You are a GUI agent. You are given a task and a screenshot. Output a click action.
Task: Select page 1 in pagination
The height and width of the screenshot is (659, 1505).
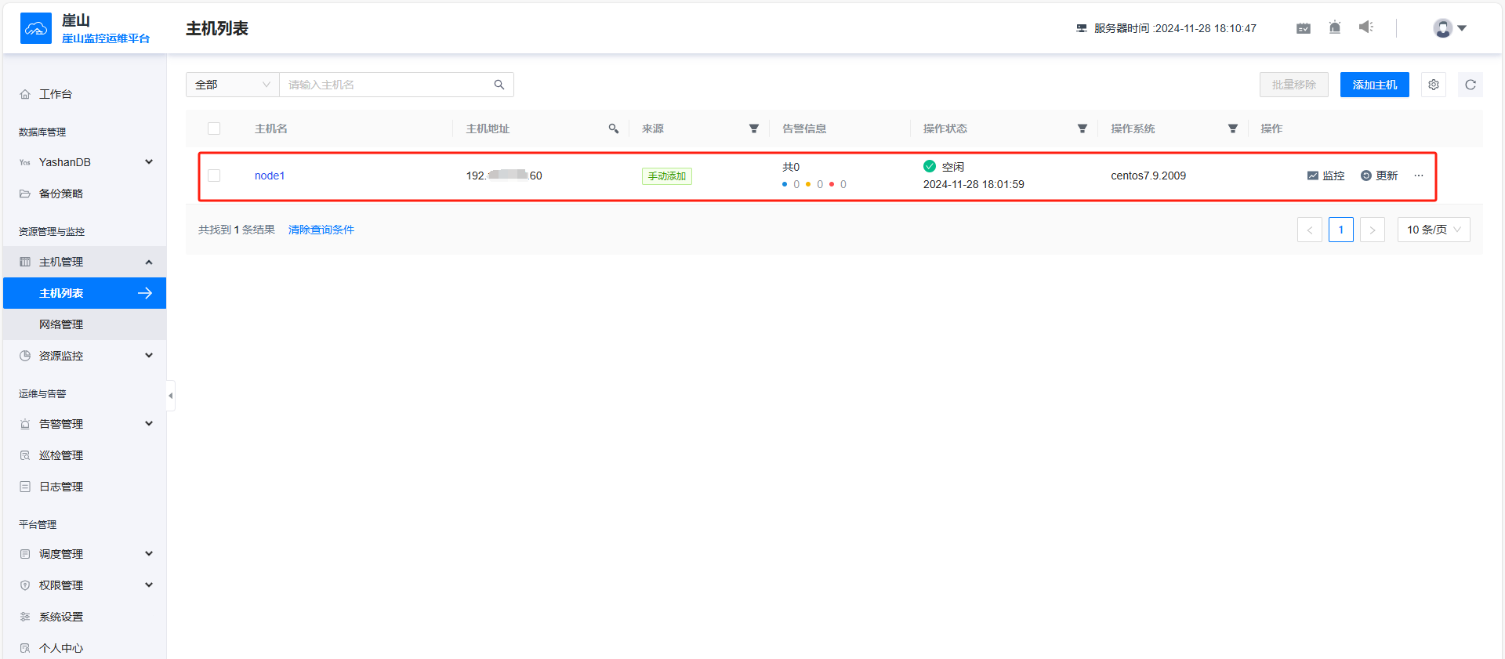(1341, 230)
